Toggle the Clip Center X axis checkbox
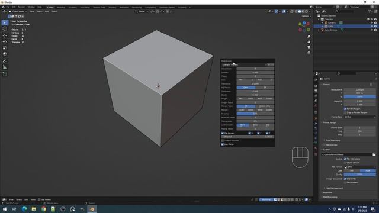The width and height of the screenshot is (379, 213). tap(249, 133)
